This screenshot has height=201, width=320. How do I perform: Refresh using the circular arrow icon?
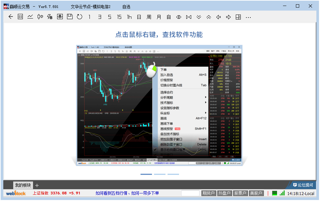80,17
